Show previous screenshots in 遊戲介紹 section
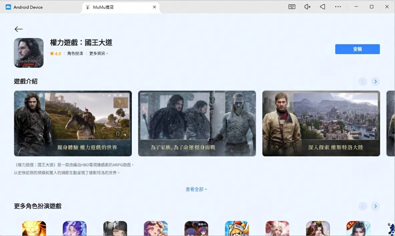This screenshot has height=236, width=395. [x=363, y=81]
